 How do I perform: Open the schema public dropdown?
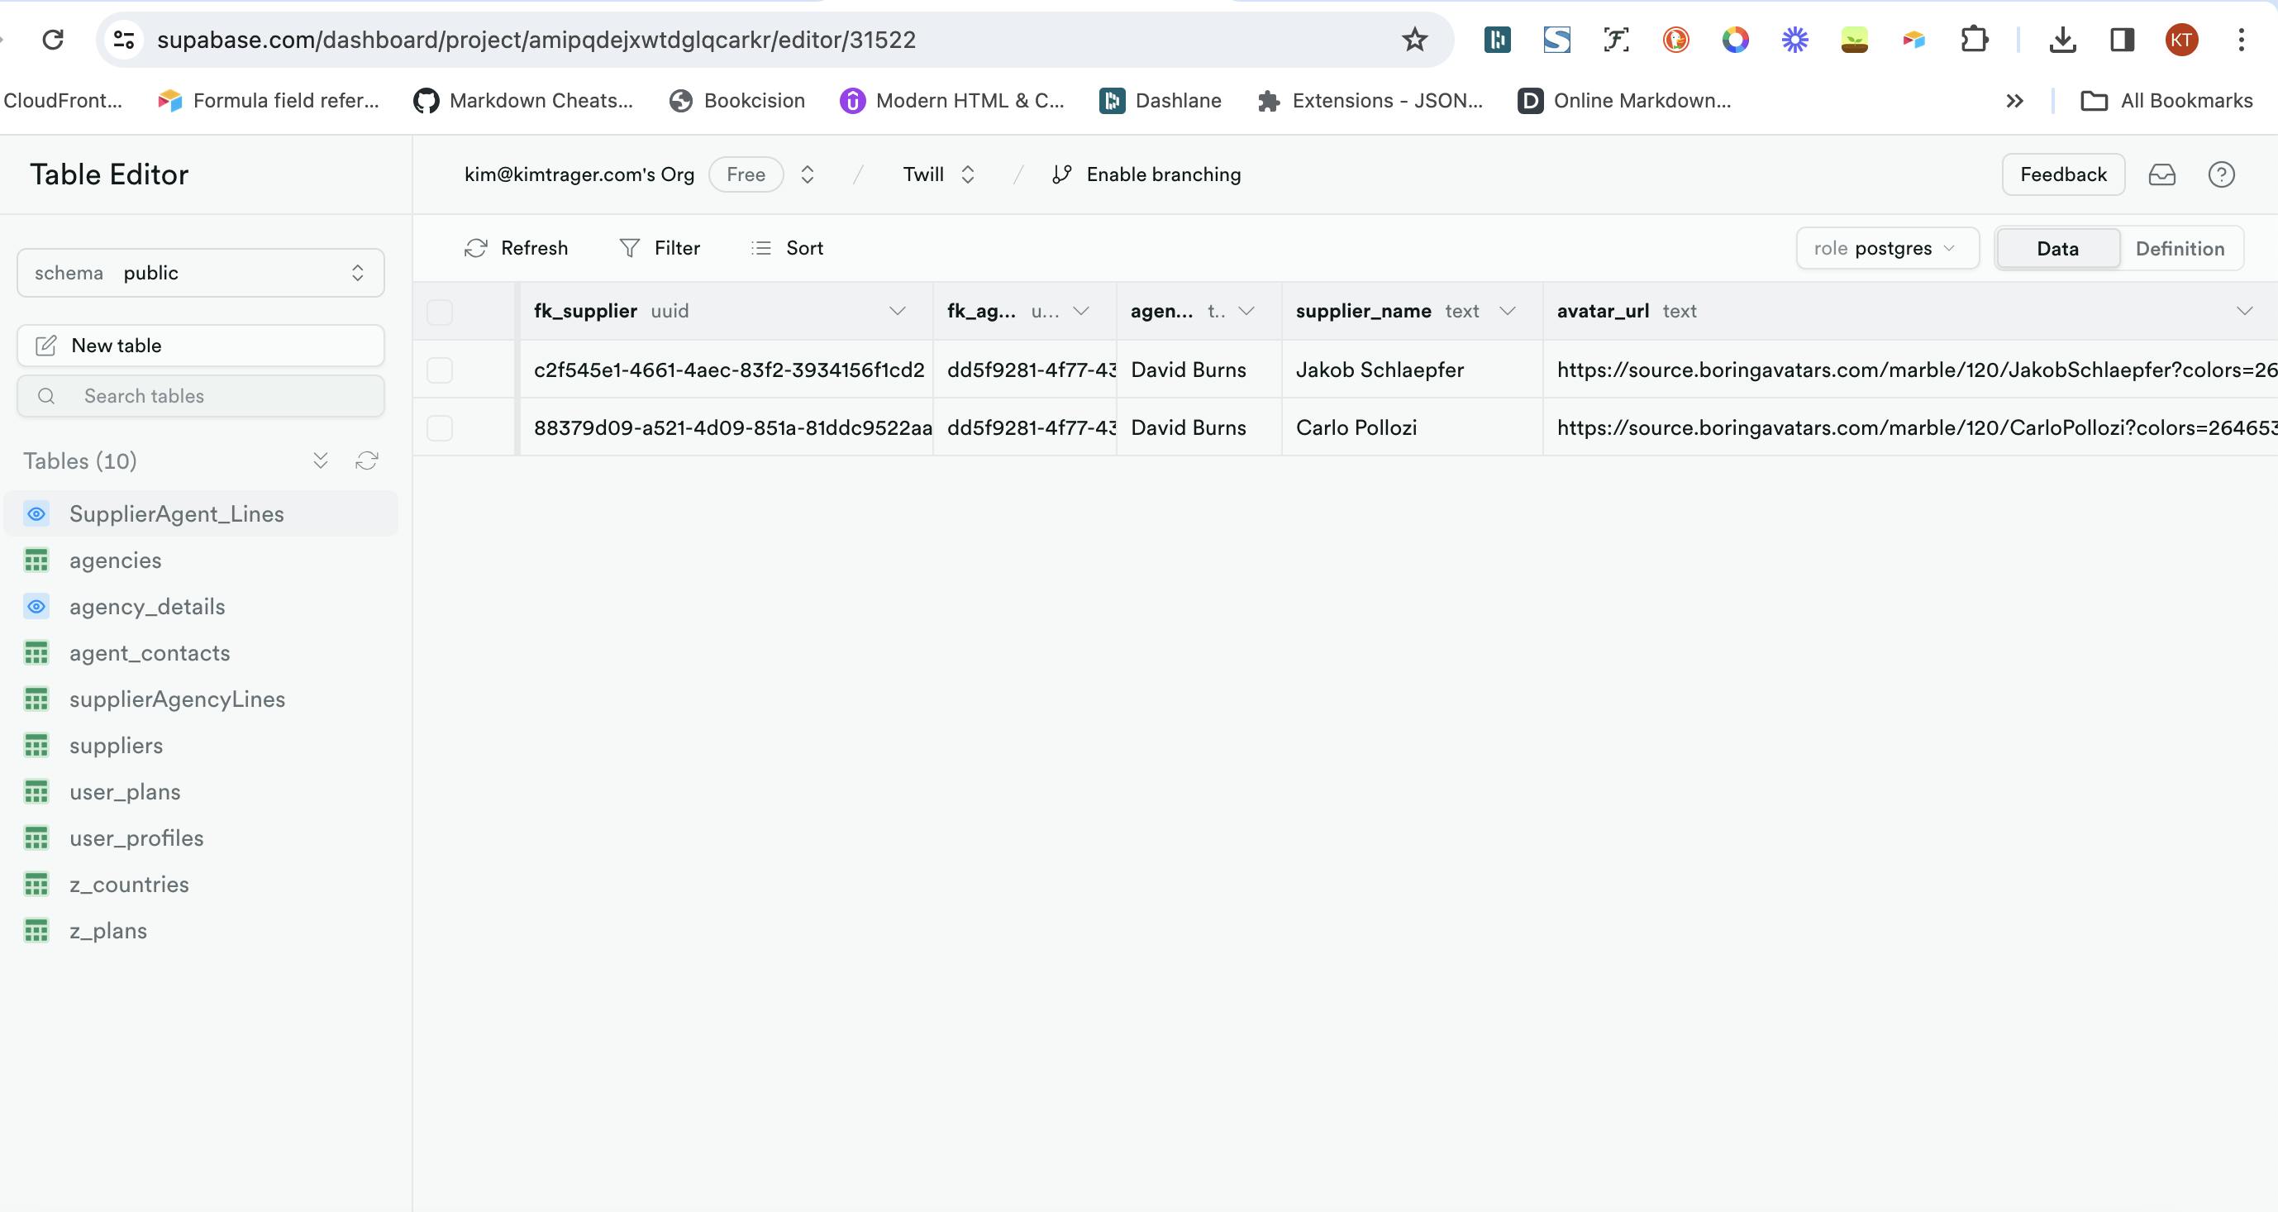click(201, 274)
